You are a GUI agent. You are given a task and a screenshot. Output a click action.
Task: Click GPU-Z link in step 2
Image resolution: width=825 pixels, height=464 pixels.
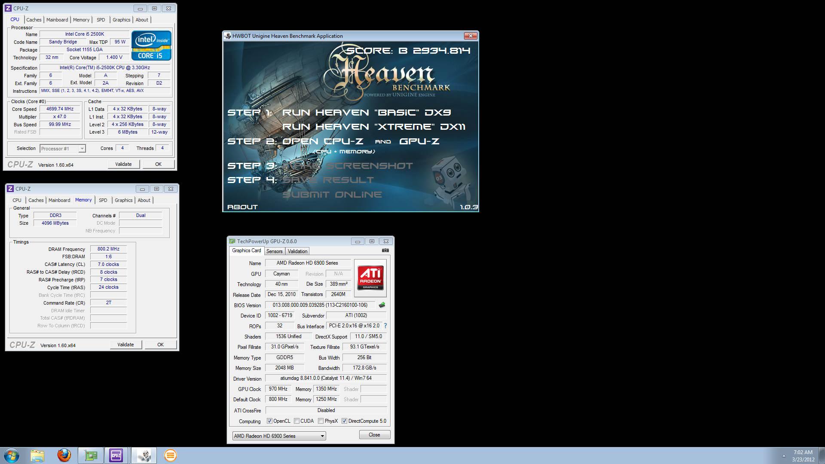[419, 141]
